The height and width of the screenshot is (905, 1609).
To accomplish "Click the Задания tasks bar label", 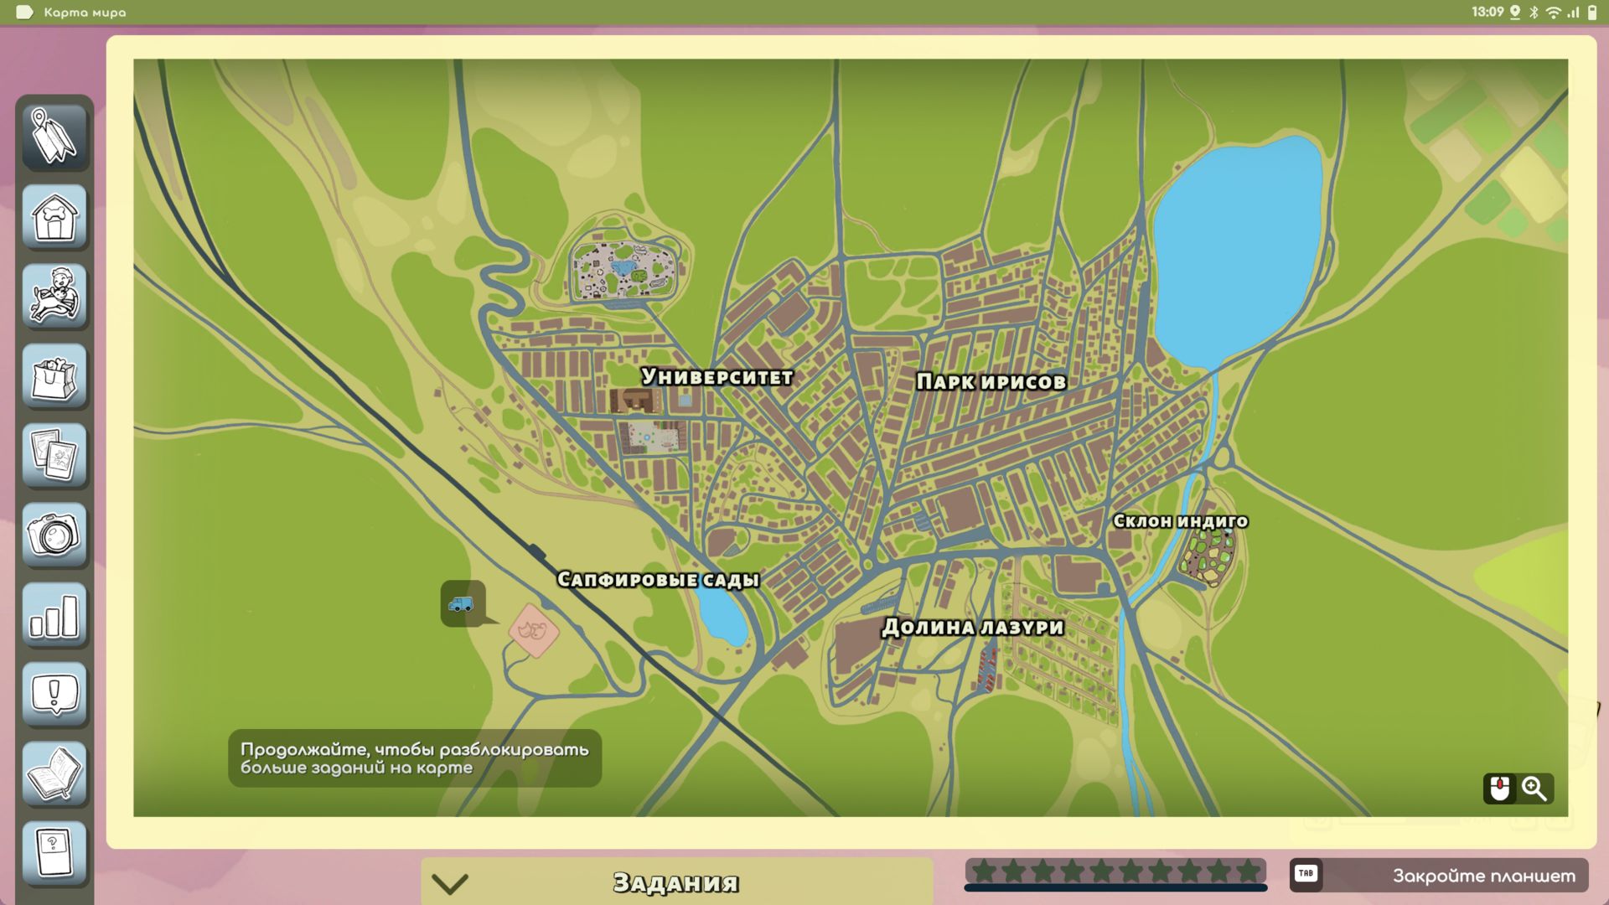I will (x=675, y=882).
